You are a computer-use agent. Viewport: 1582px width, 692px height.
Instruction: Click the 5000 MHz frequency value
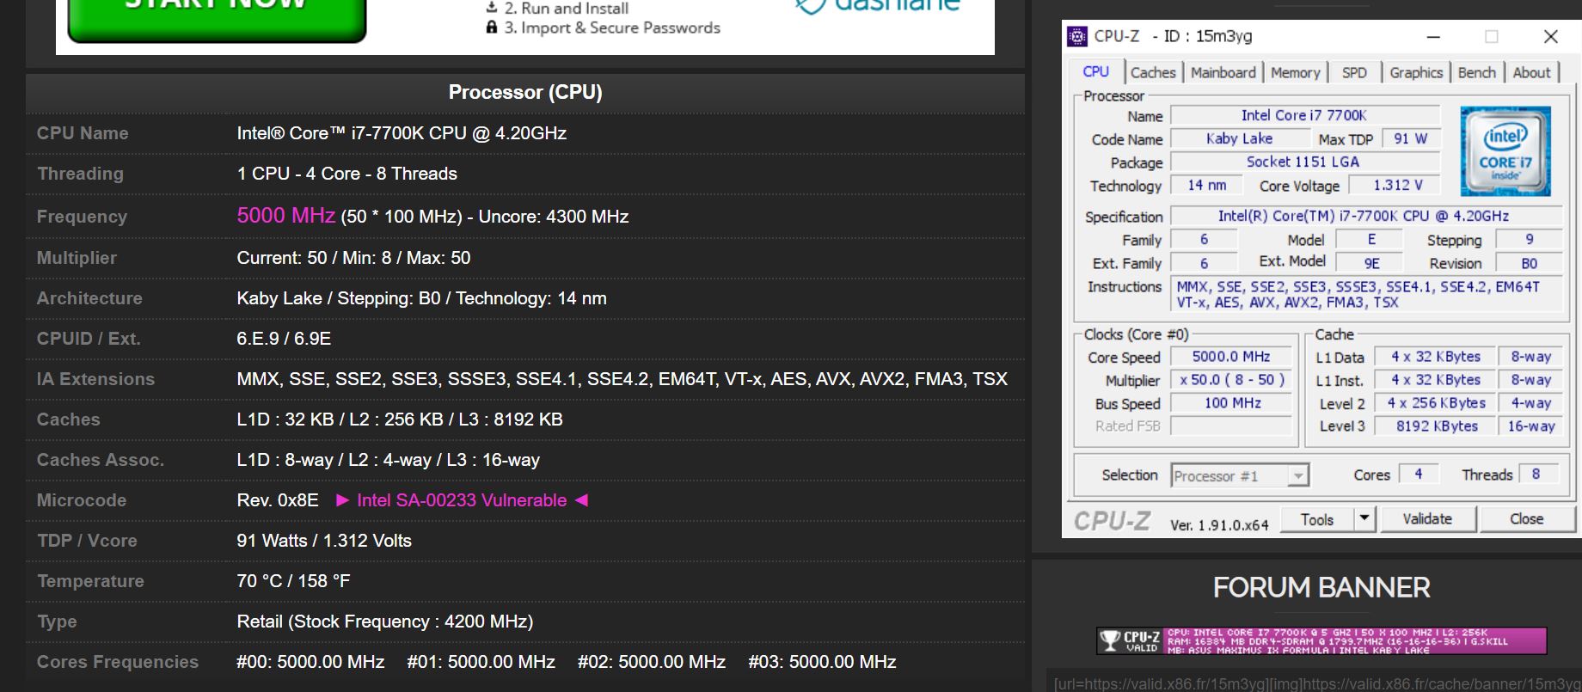pos(285,216)
